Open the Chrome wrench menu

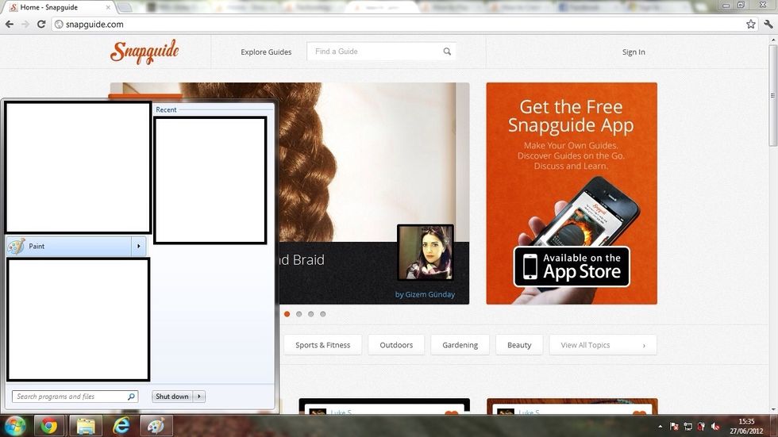pyautogui.click(x=768, y=24)
